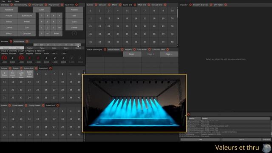Close the Effects tab icon

pos(120,5)
